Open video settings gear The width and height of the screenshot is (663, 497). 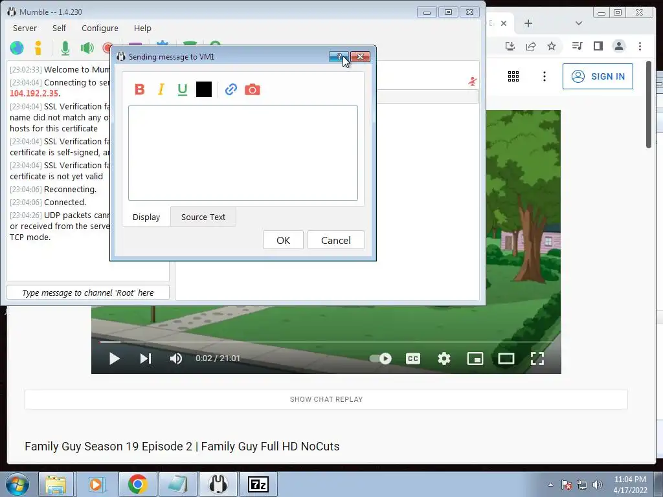tap(444, 359)
